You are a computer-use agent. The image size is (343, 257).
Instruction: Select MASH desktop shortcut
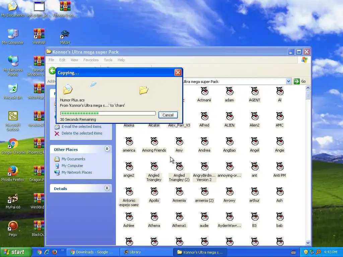[x=65, y=37]
